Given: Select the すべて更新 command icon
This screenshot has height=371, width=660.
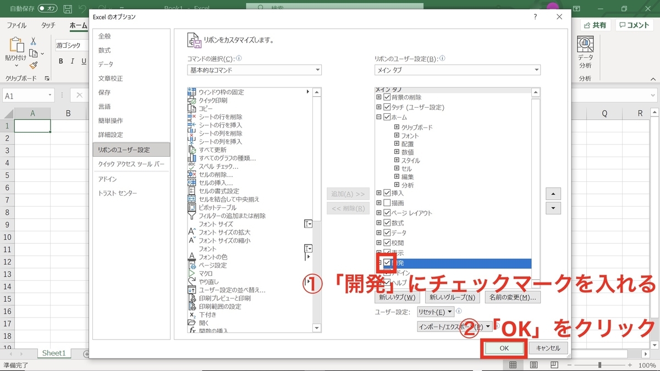Looking at the screenshot, I should (192, 150).
